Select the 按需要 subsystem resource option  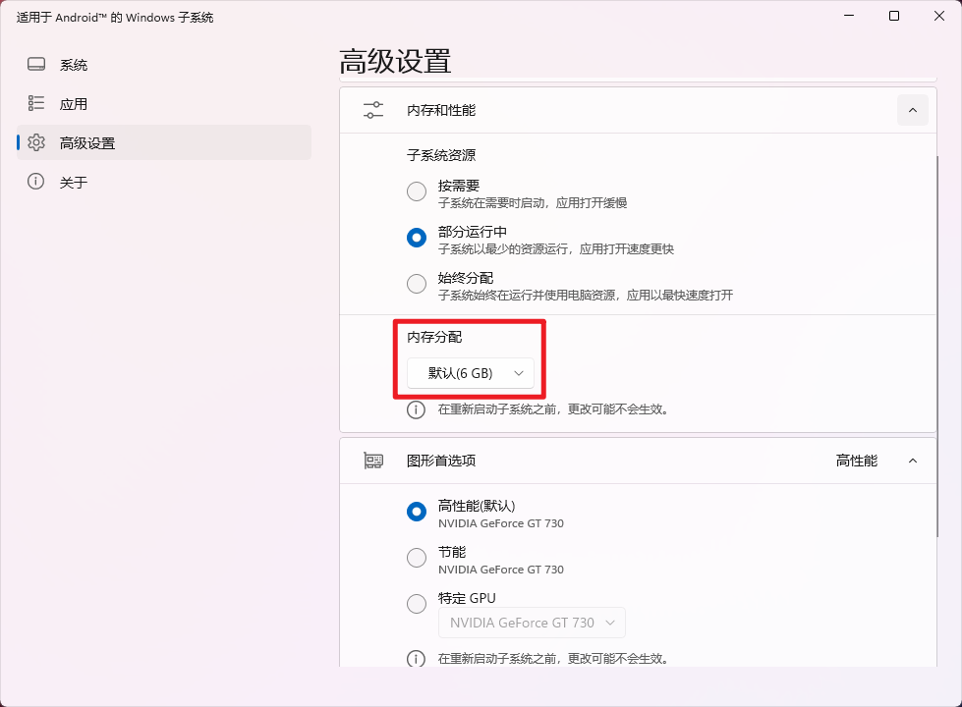416,191
